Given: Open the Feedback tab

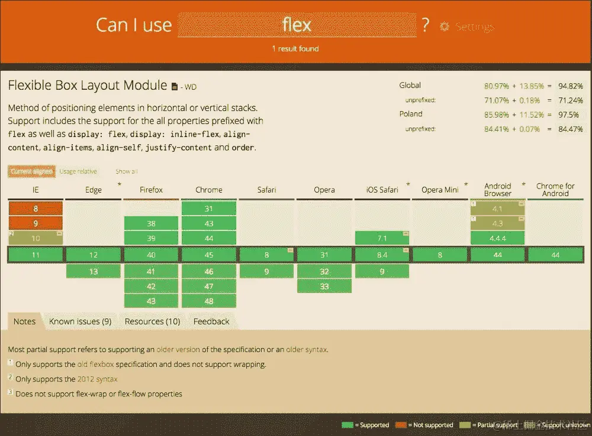Looking at the screenshot, I should (x=211, y=321).
